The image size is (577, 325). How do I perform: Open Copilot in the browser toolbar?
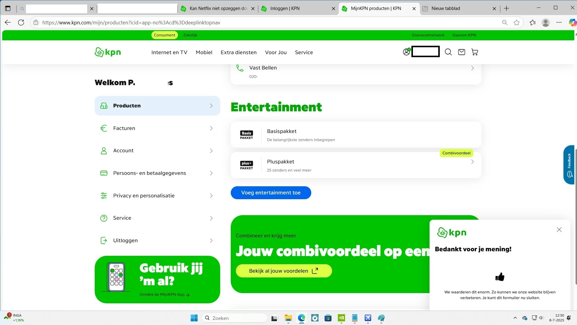pos(572,23)
